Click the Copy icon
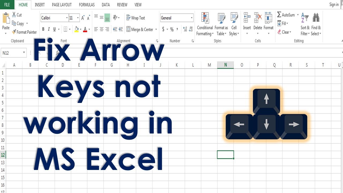 click(x=14, y=24)
